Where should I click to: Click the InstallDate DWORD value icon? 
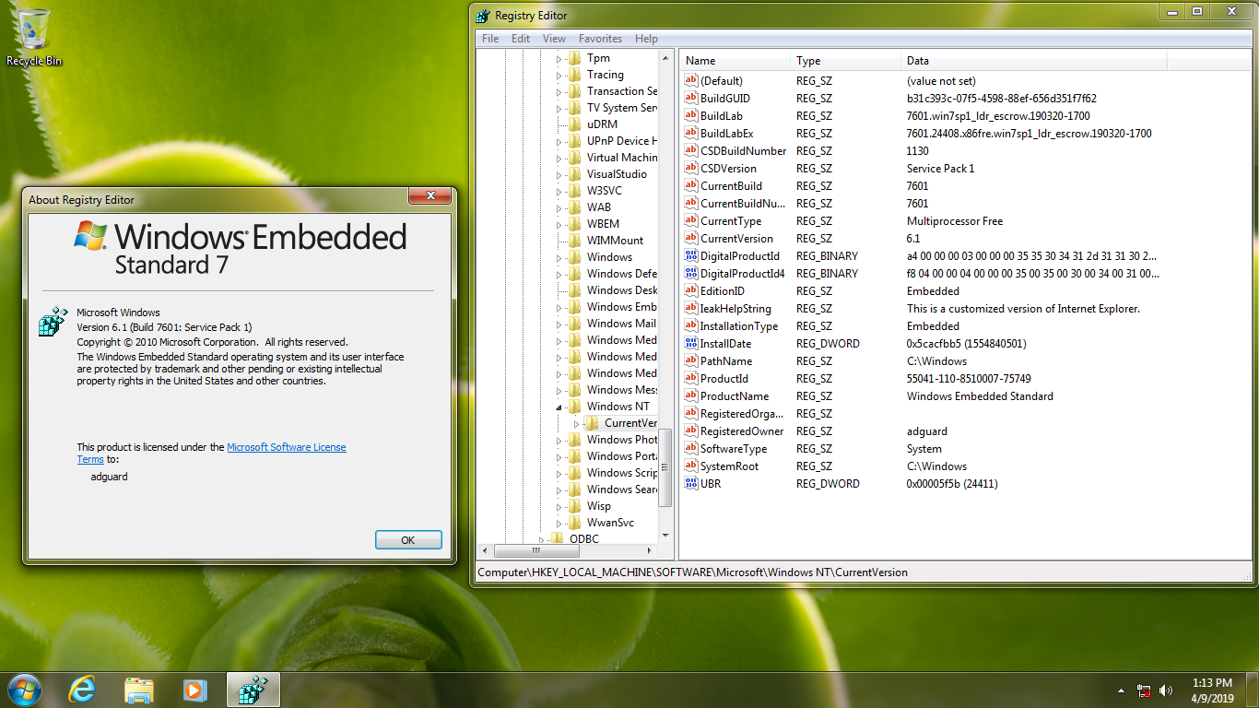pos(691,344)
